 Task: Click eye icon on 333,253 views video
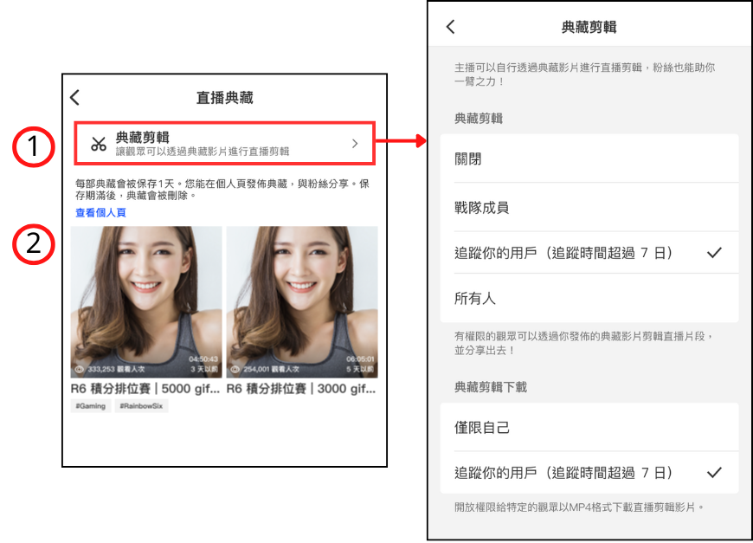pos(79,369)
